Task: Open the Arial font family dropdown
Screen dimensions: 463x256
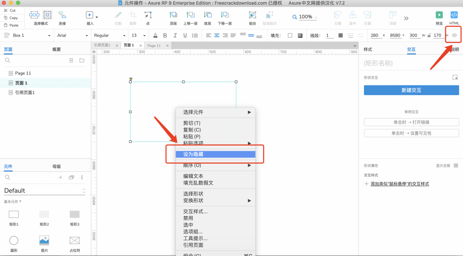Action: tap(71, 35)
